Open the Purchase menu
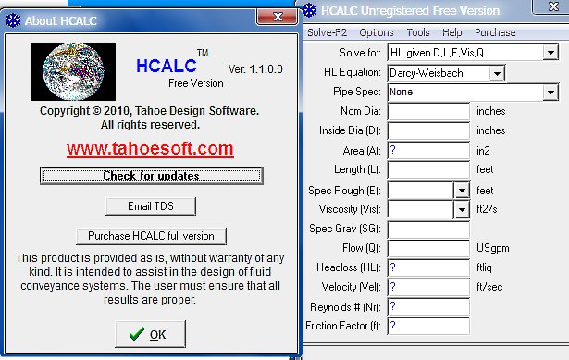Viewport: 569px width, 360px height. pos(495,32)
